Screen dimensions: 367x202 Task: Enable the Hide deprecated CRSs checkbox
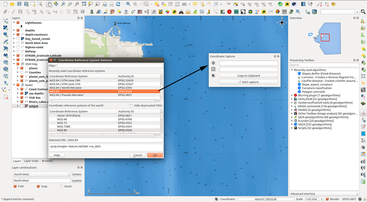[132, 106]
